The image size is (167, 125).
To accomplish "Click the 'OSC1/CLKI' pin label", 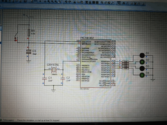I will [86, 42].
